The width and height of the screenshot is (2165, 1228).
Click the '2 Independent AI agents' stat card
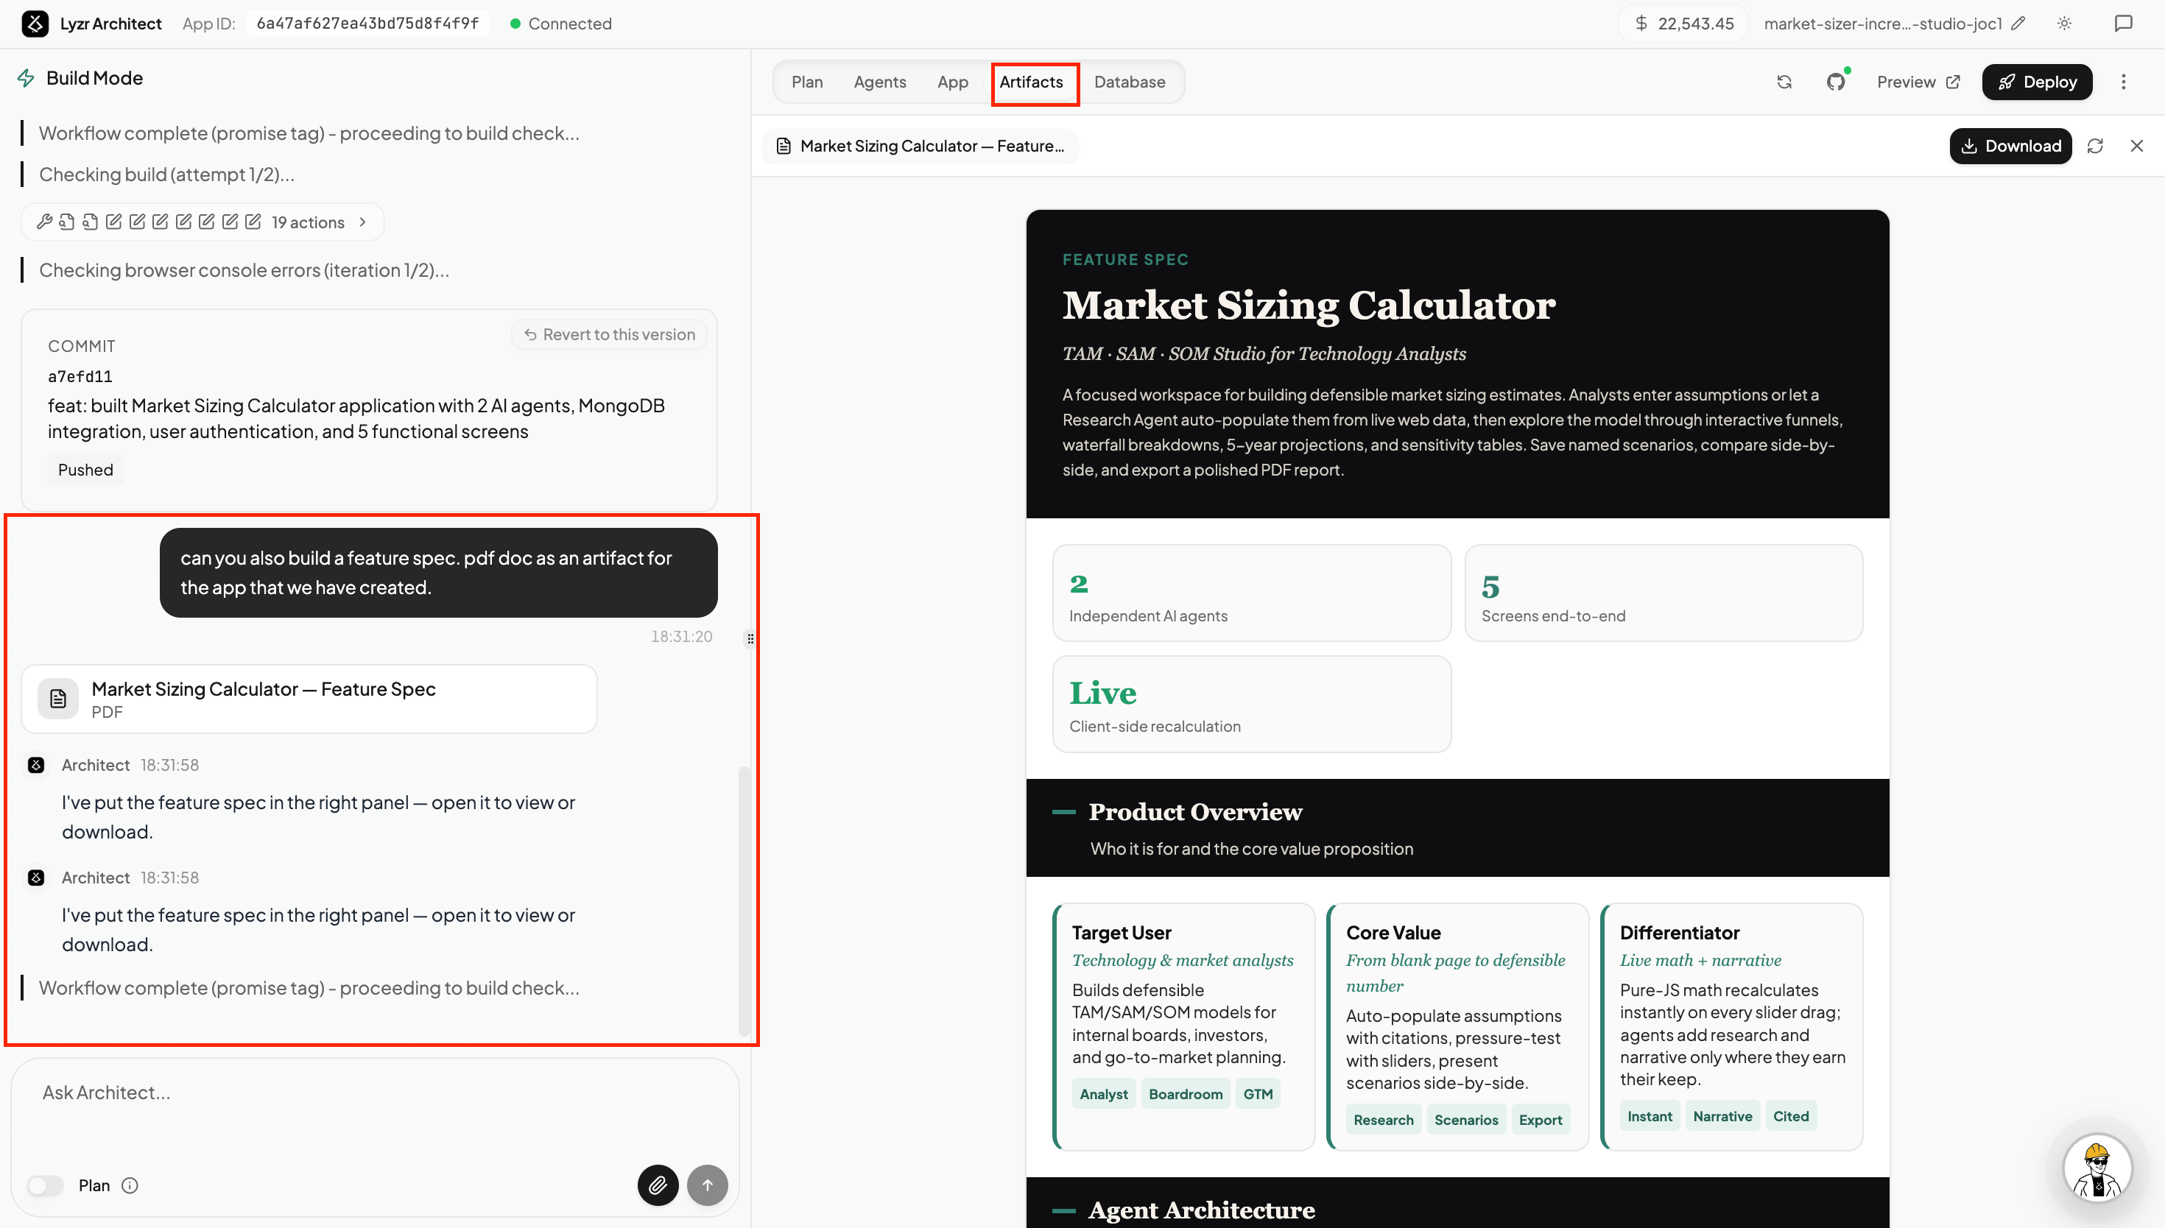point(1252,593)
